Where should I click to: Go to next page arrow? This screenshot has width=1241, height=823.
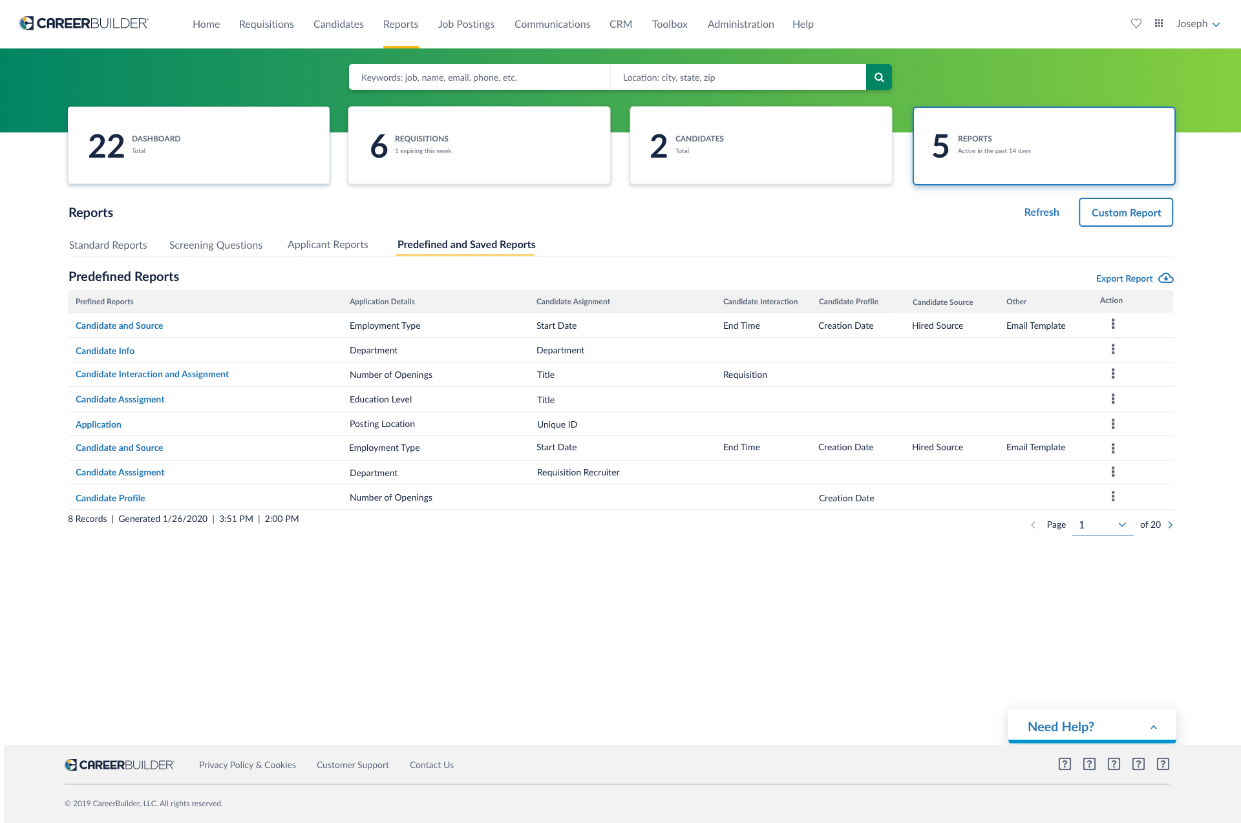click(1171, 525)
